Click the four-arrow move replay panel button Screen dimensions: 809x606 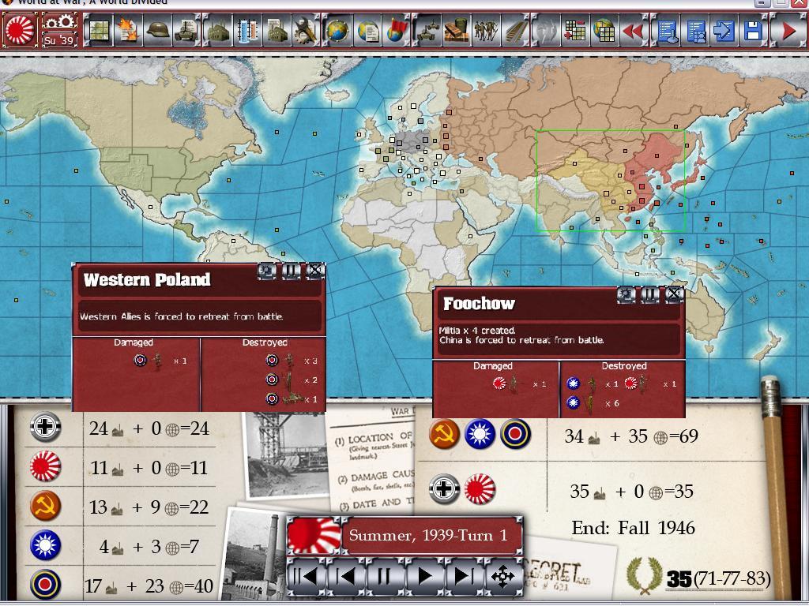[502, 576]
